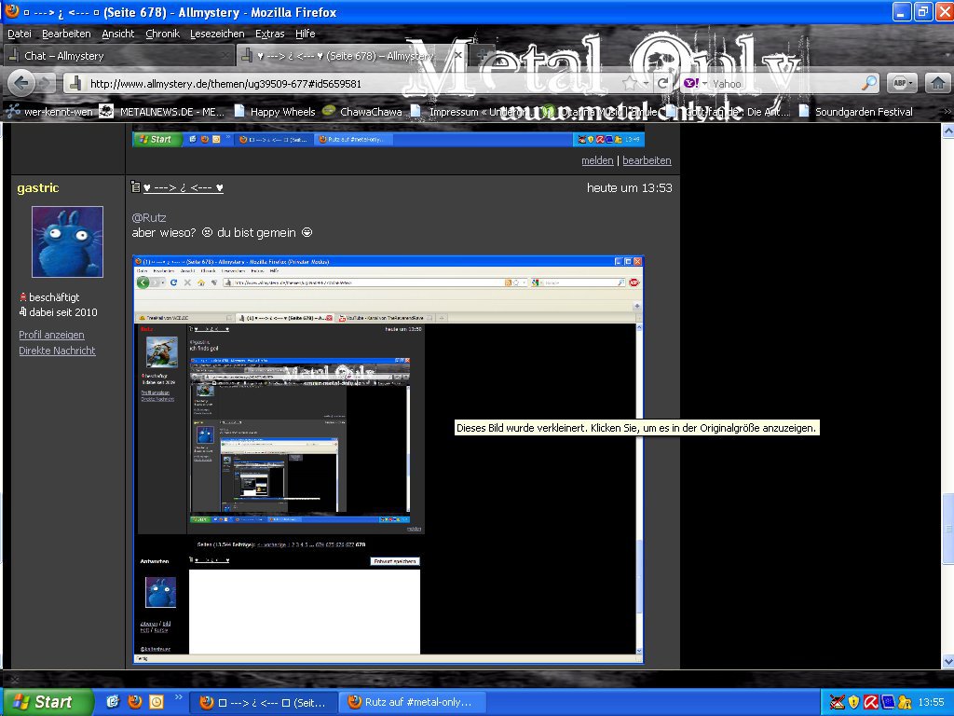Open the Hilfe menu

(305, 34)
